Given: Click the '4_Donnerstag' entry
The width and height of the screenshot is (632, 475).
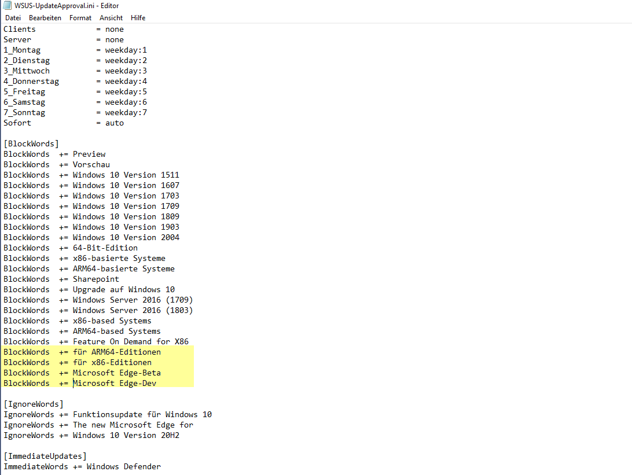Looking at the screenshot, I should tap(31, 82).
